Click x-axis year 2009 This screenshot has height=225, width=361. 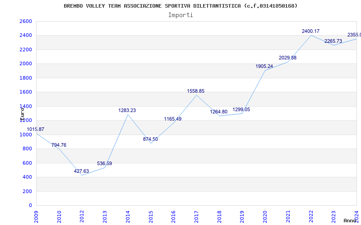coord(36,216)
